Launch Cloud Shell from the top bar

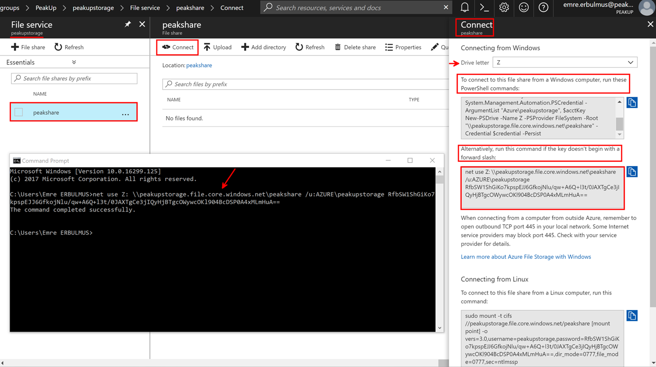click(484, 7)
